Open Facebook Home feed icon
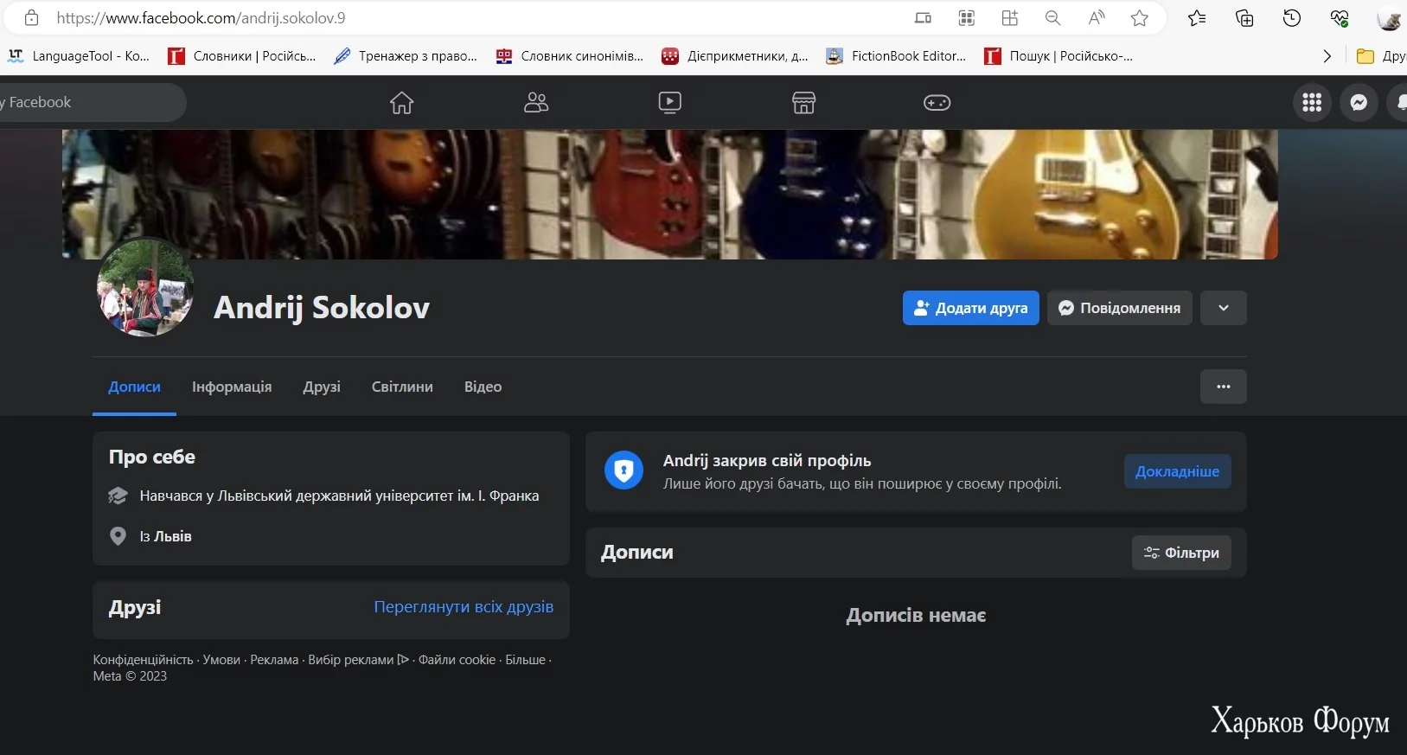The height and width of the screenshot is (755, 1407). (401, 102)
